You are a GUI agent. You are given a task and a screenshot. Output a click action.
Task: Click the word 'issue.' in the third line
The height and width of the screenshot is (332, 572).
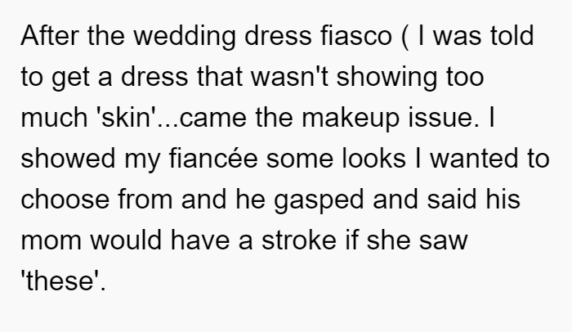tap(444, 118)
